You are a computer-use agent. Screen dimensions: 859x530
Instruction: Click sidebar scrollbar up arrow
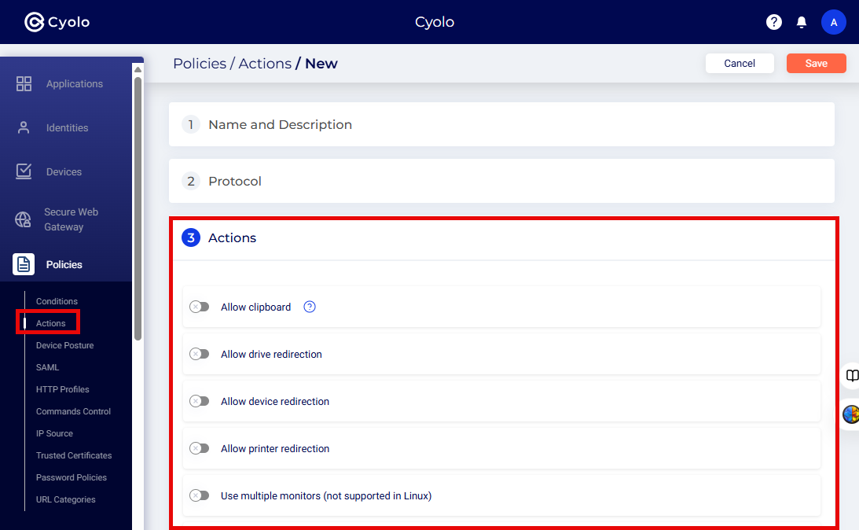(138, 69)
